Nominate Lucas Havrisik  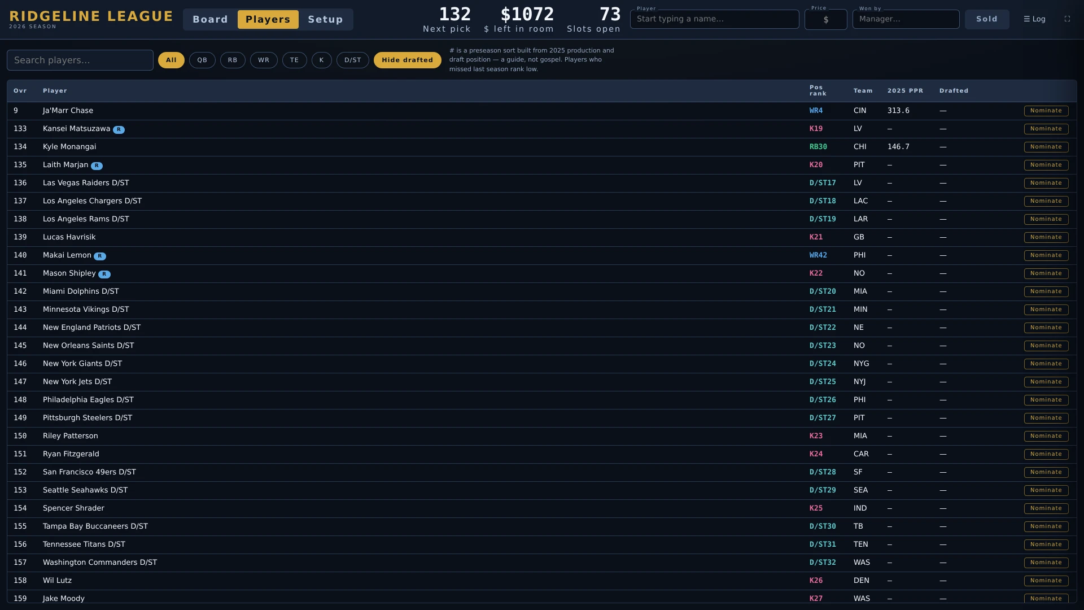(1046, 237)
